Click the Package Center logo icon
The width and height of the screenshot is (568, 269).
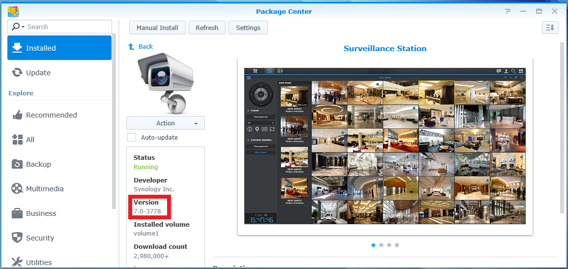(13, 11)
